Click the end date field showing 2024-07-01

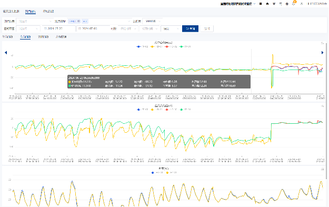(93, 28)
